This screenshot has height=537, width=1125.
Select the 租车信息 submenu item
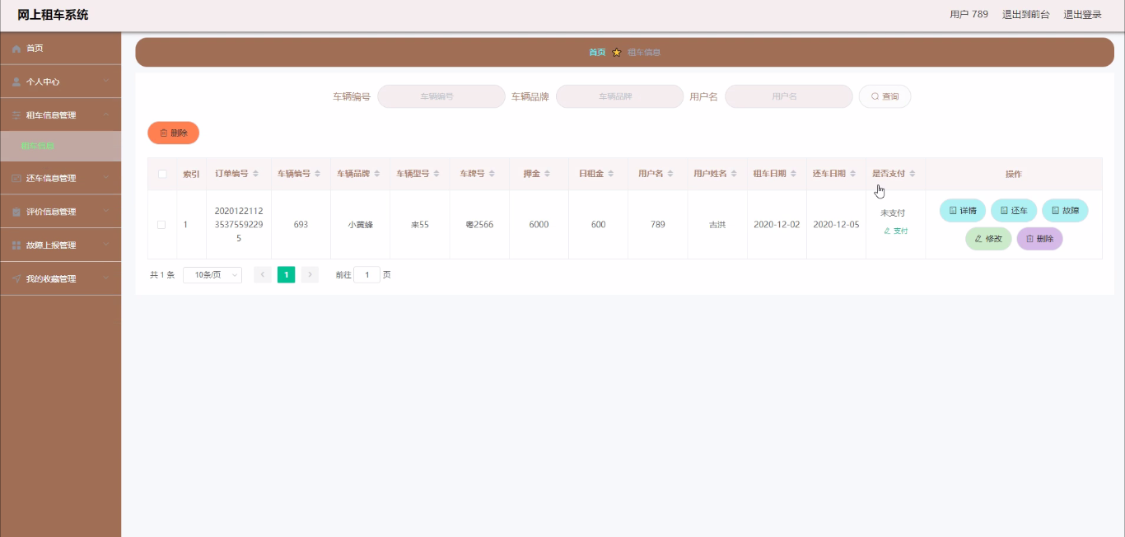coord(60,147)
